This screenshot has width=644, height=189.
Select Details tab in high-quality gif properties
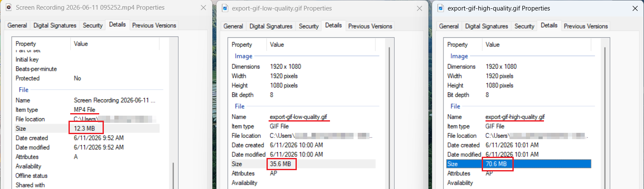549,25
